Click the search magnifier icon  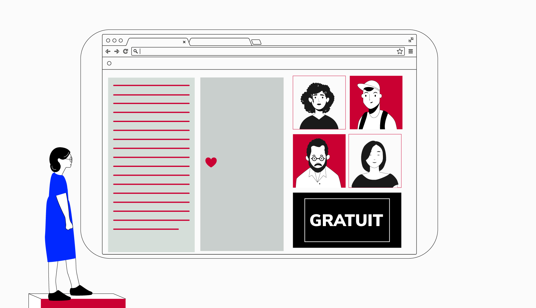[x=136, y=51]
